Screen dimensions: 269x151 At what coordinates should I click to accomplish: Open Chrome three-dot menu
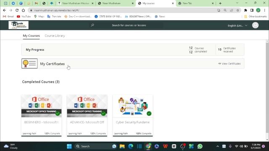coord(264,10)
